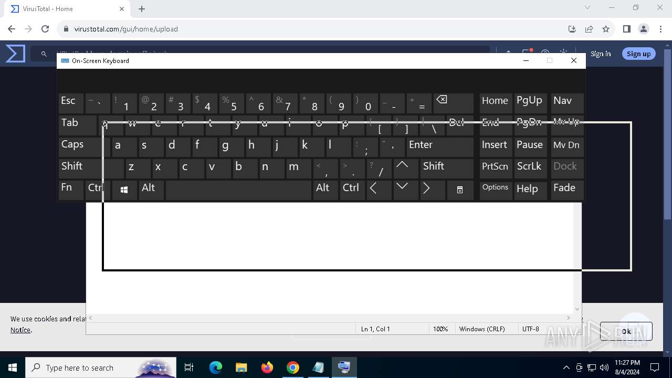672x378 pixels.
Task: Click the Insert key
Action: click(496, 146)
